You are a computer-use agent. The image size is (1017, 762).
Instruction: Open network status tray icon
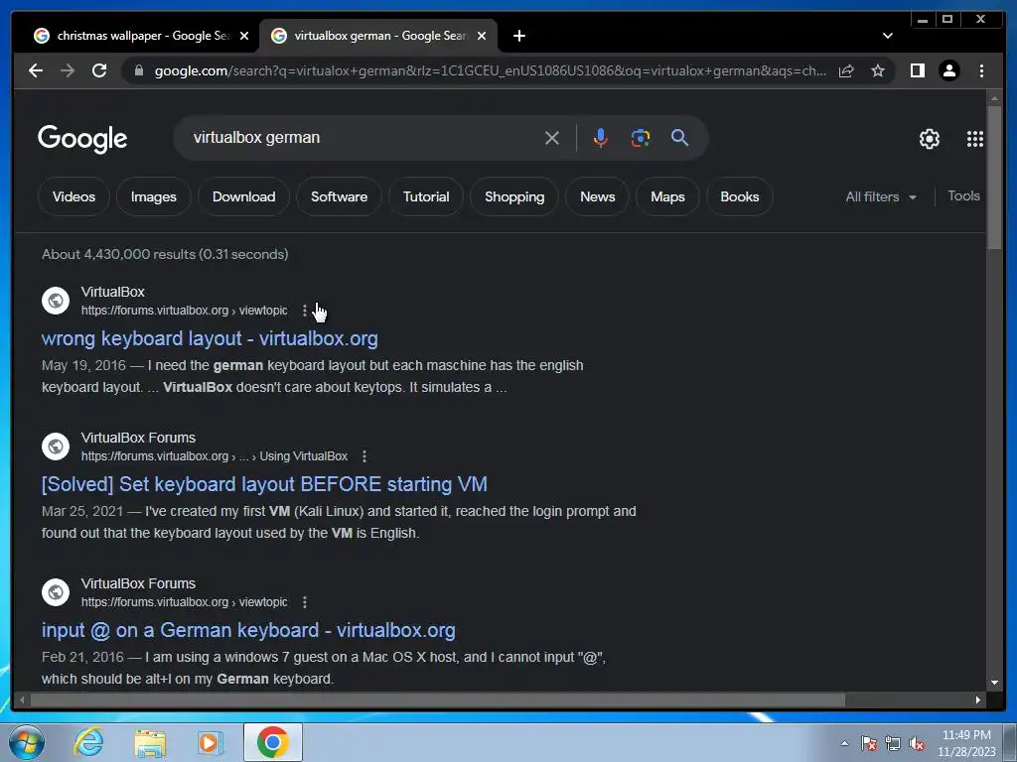pos(893,743)
